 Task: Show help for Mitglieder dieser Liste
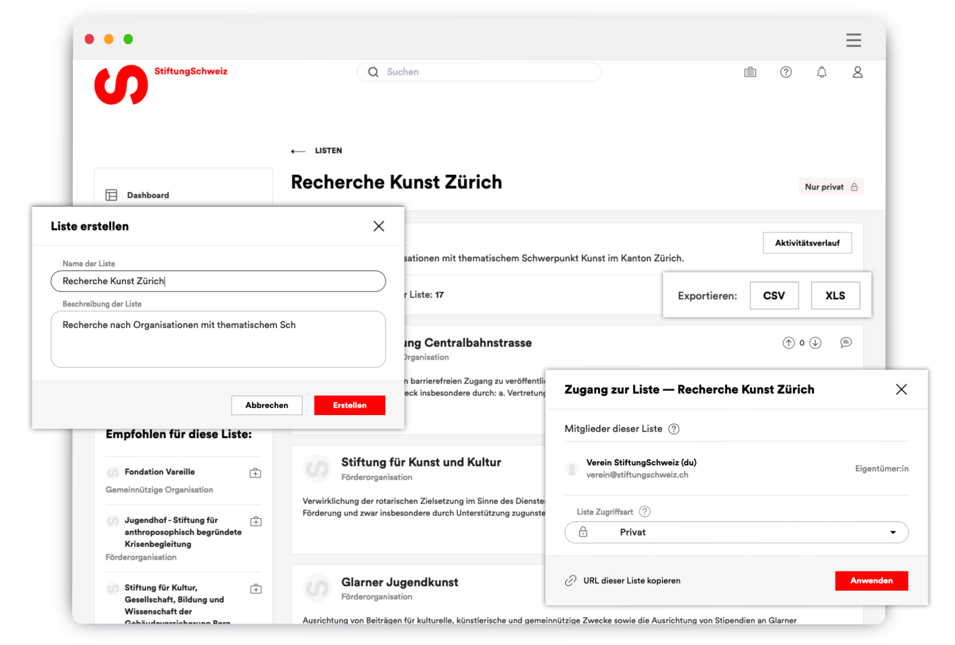(674, 429)
